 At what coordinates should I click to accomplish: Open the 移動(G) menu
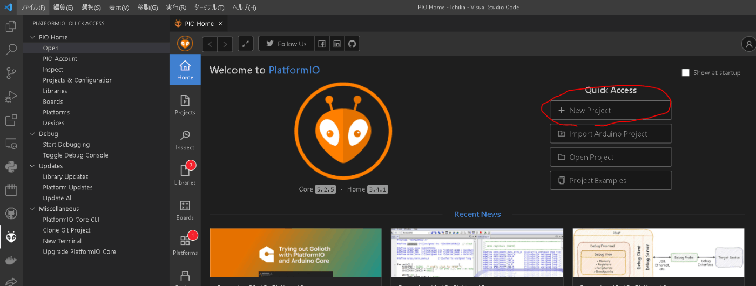tap(147, 8)
